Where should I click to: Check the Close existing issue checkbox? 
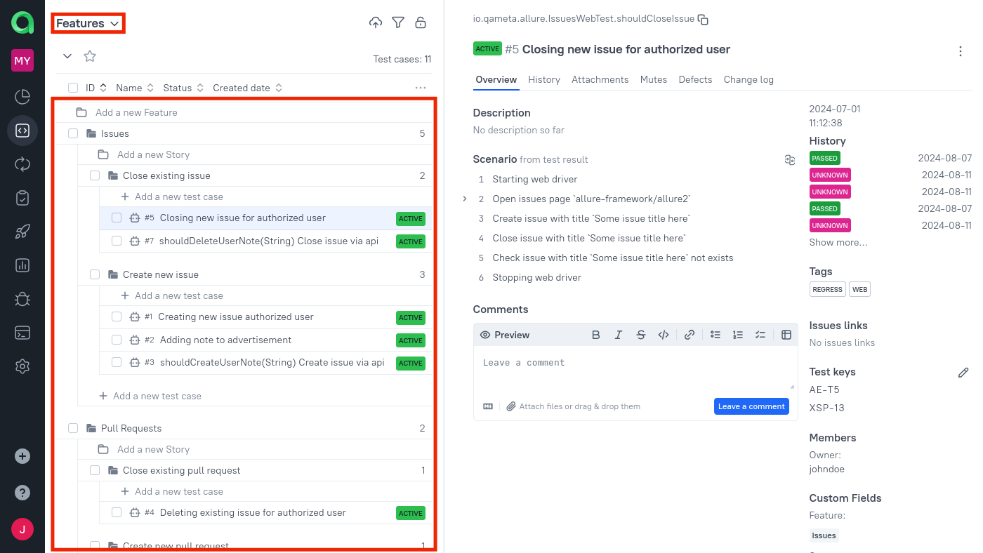tap(95, 175)
